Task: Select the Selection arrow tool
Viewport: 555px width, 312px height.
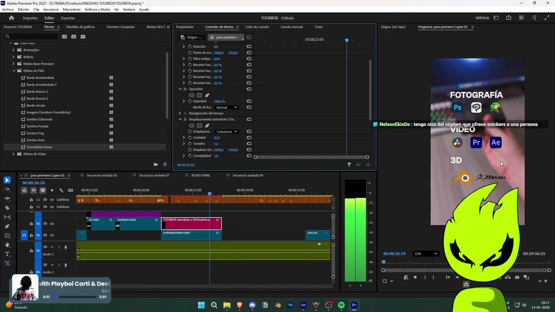Action: 7,180
